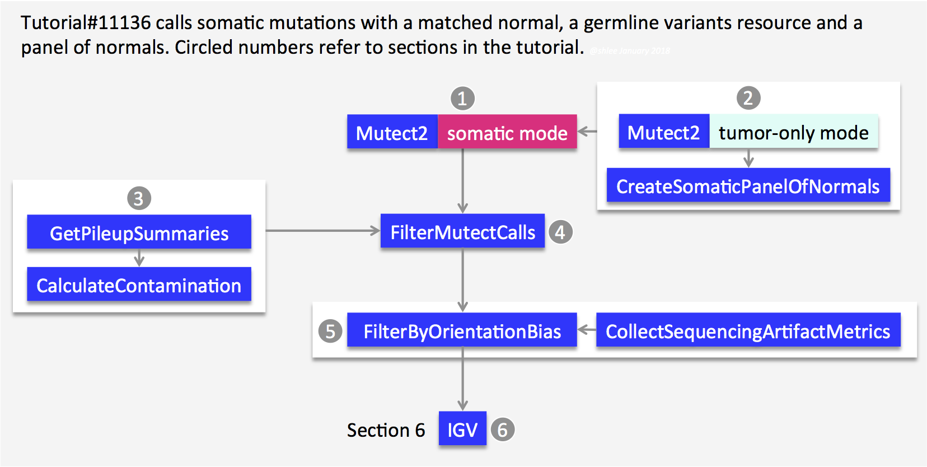Click the Tutorial#11136 title text
927x467 pixels.
pyautogui.click(x=85, y=23)
